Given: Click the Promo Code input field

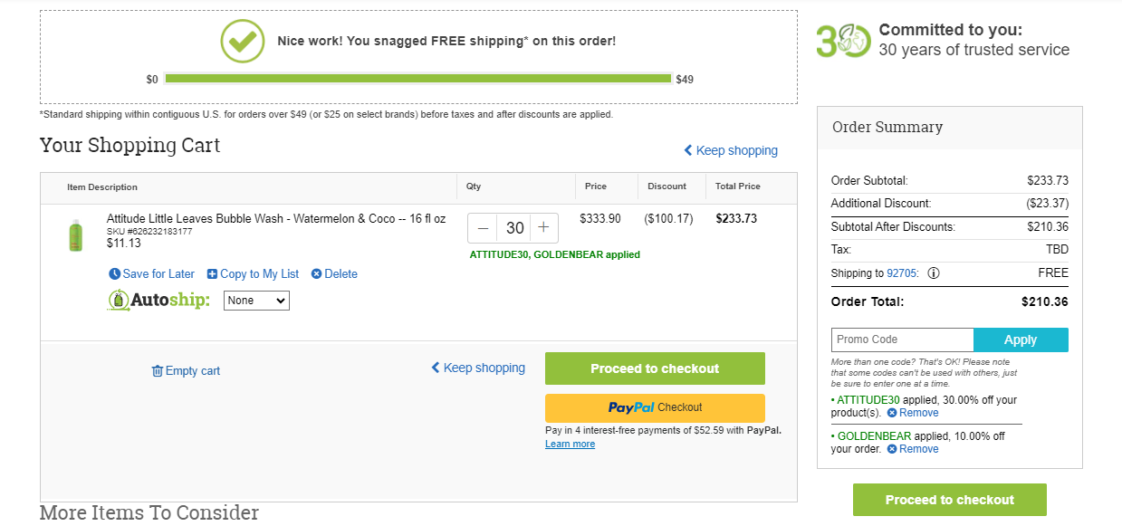Looking at the screenshot, I should pos(902,340).
